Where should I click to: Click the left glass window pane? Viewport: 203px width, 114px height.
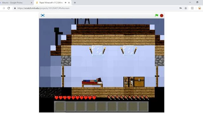tap(97, 50)
